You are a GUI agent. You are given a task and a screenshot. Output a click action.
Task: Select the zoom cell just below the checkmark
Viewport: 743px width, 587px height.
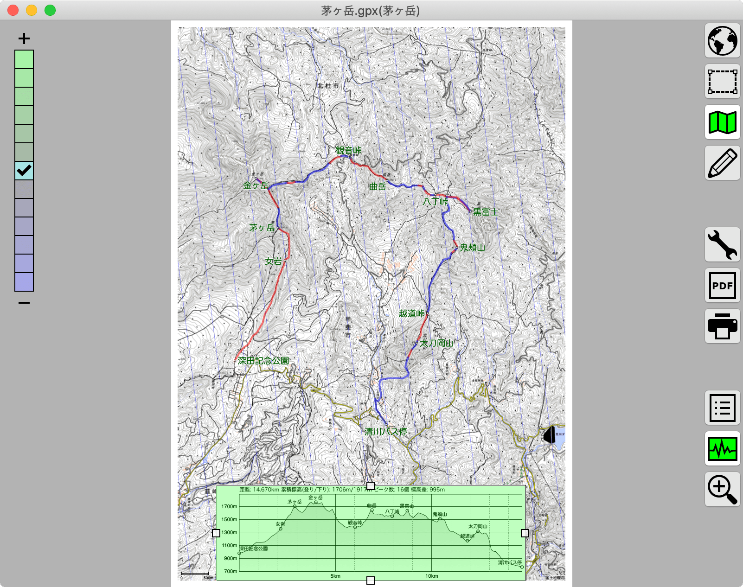coord(24,189)
